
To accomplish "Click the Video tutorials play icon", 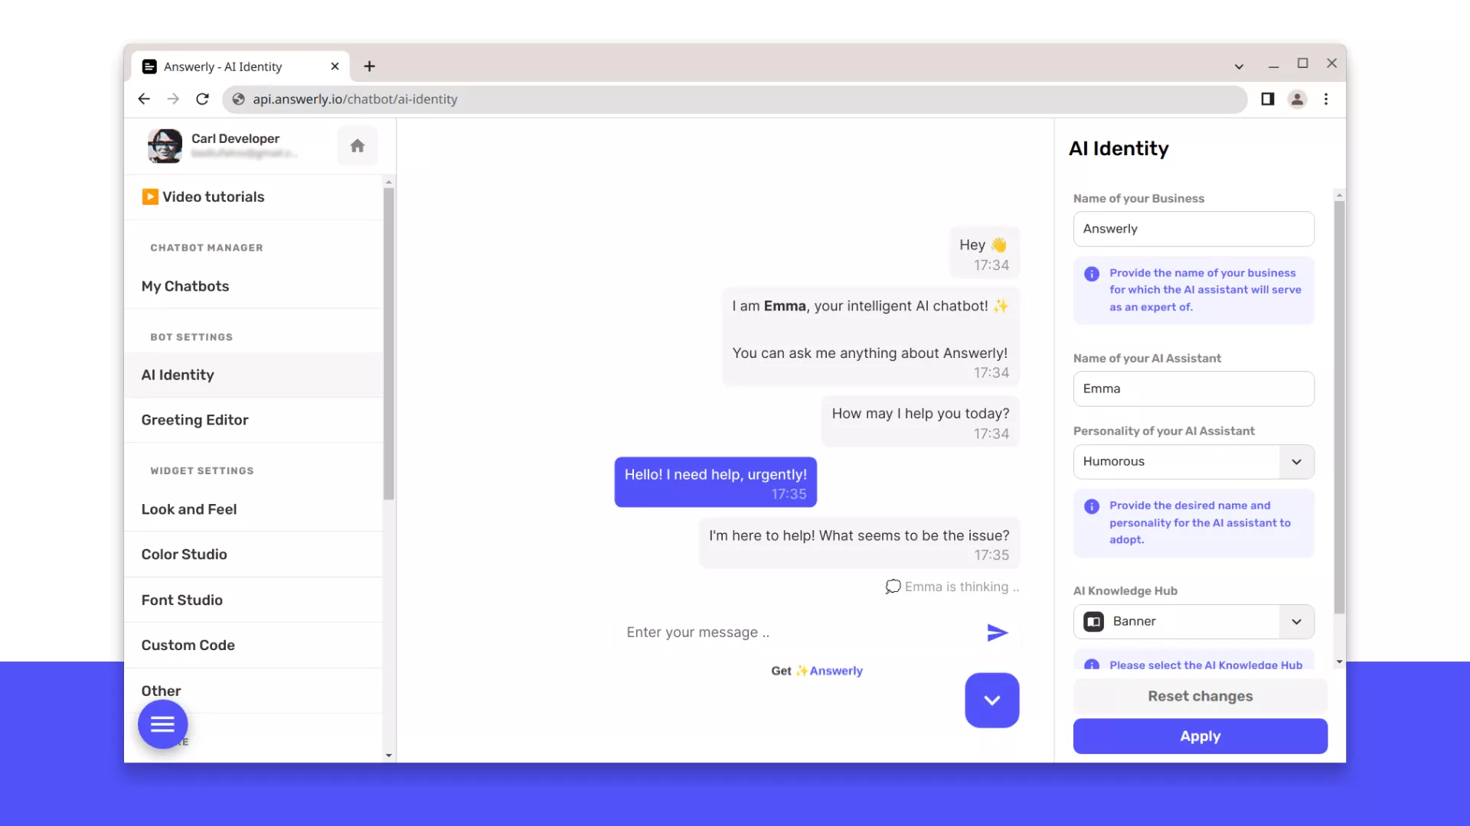I will point(150,197).
